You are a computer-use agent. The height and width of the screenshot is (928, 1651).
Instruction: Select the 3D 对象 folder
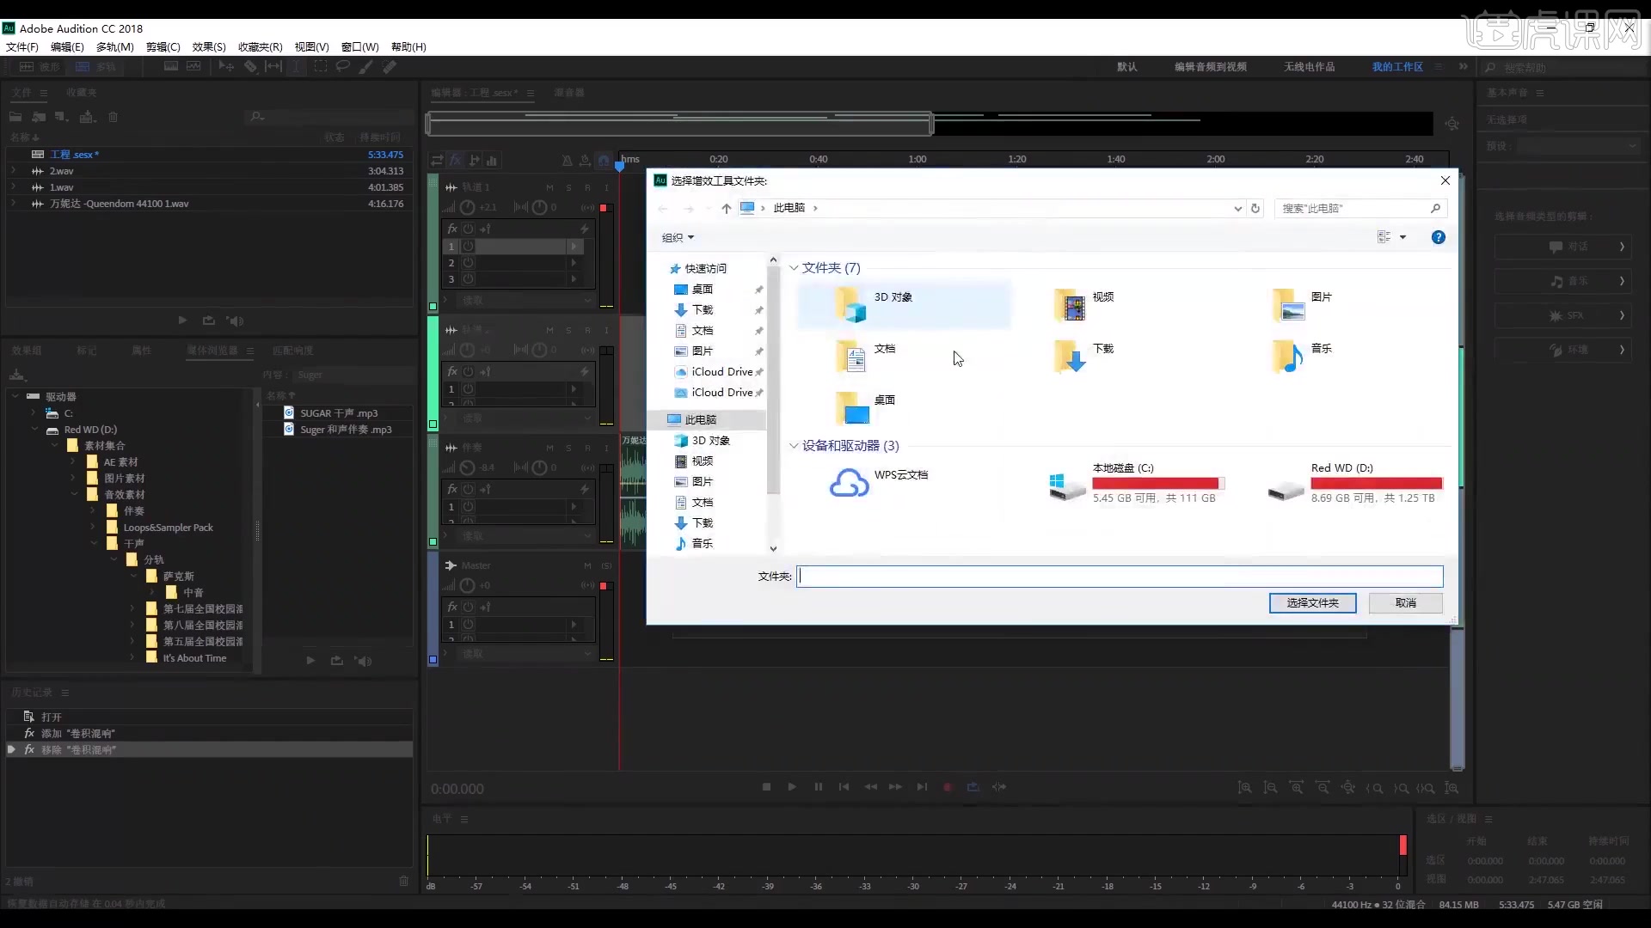[x=893, y=297]
